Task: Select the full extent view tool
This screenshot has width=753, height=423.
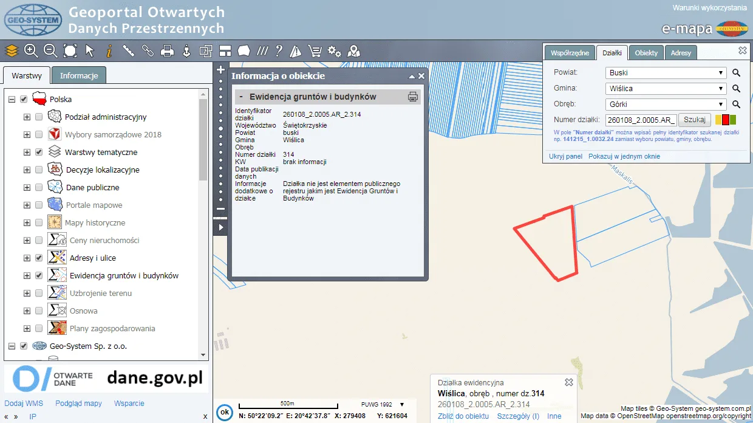Action: [70, 51]
